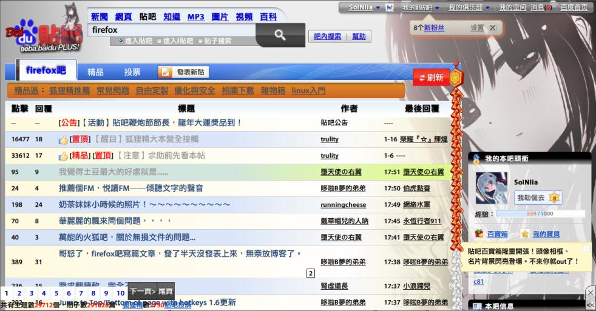Click 设置 in the fans notification

(x=477, y=28)
